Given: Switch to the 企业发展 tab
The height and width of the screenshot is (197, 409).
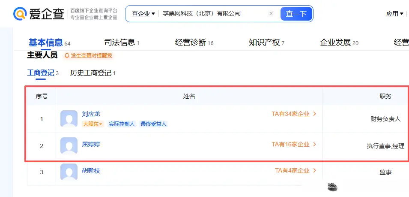Looking at the screenshot, I should pos(339,42).
